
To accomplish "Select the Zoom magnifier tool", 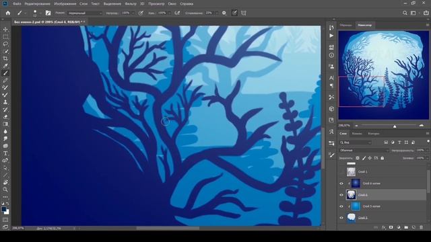I will coord(5,190).
